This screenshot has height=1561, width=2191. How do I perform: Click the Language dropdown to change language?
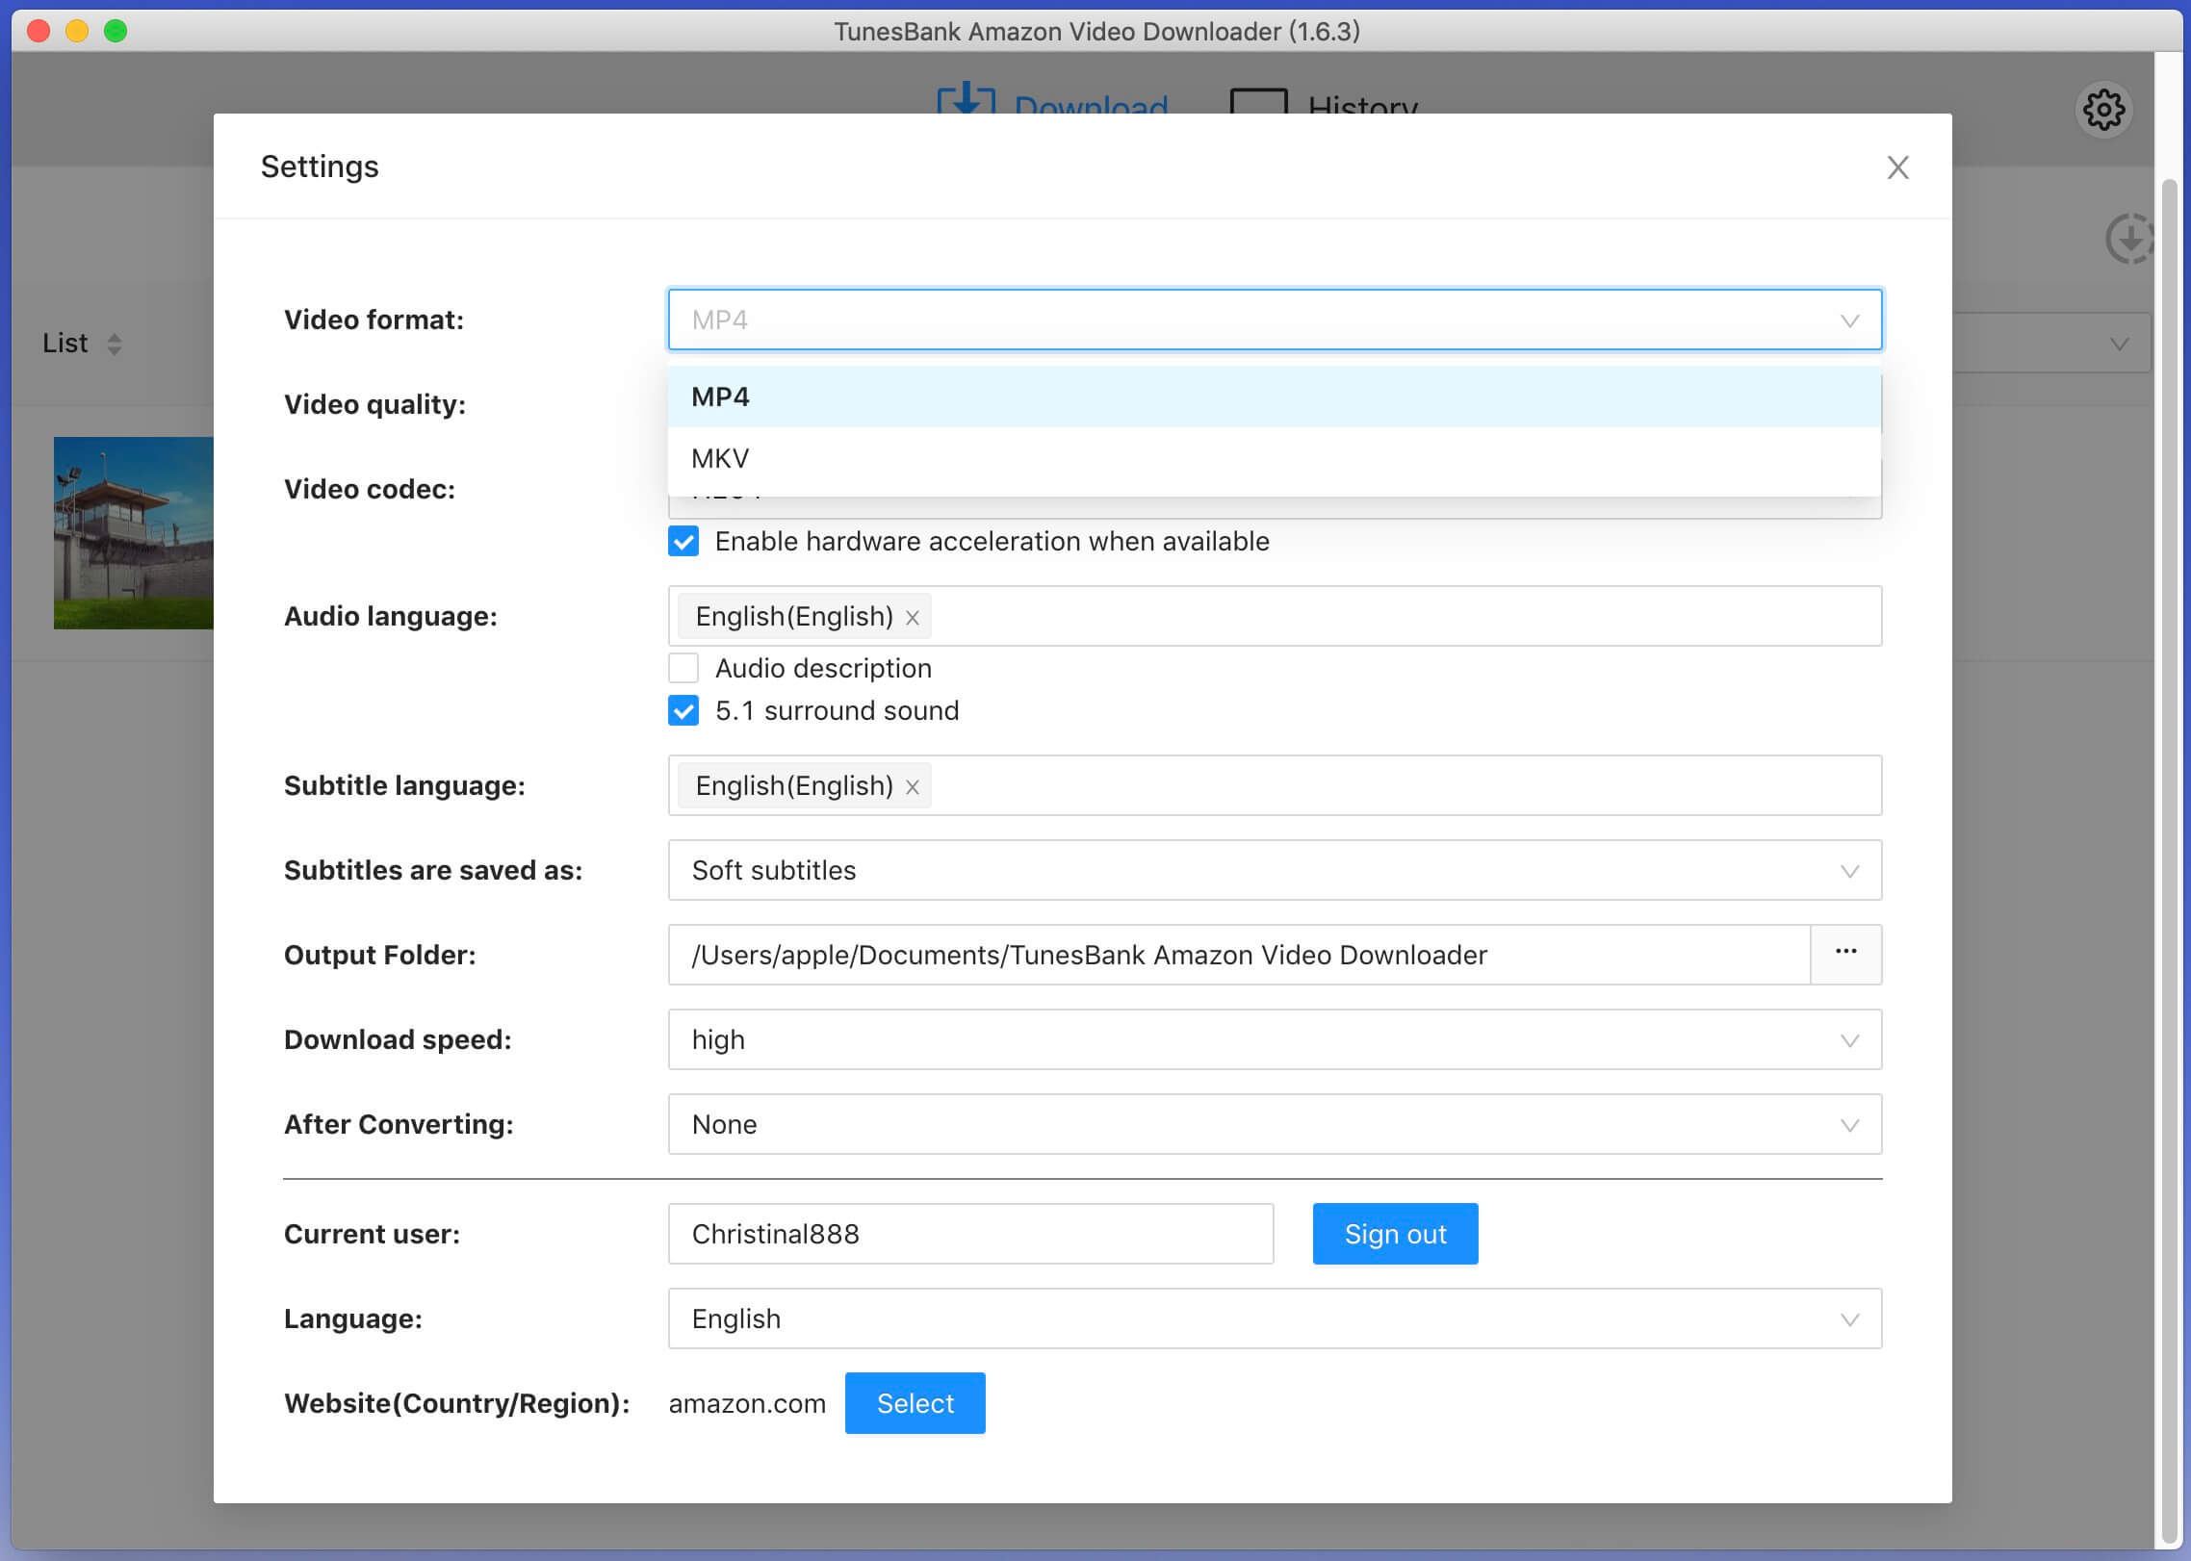(1274, 1318)
